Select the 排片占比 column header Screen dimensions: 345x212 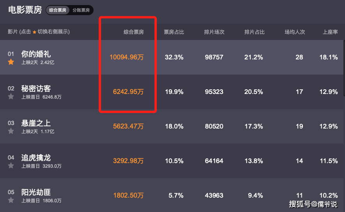tap(254, 32)
